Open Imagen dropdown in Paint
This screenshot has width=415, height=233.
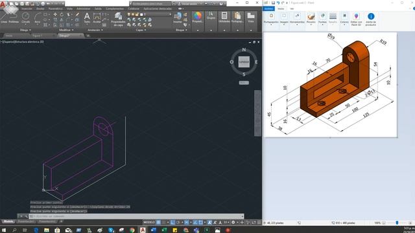pos(284,19)
